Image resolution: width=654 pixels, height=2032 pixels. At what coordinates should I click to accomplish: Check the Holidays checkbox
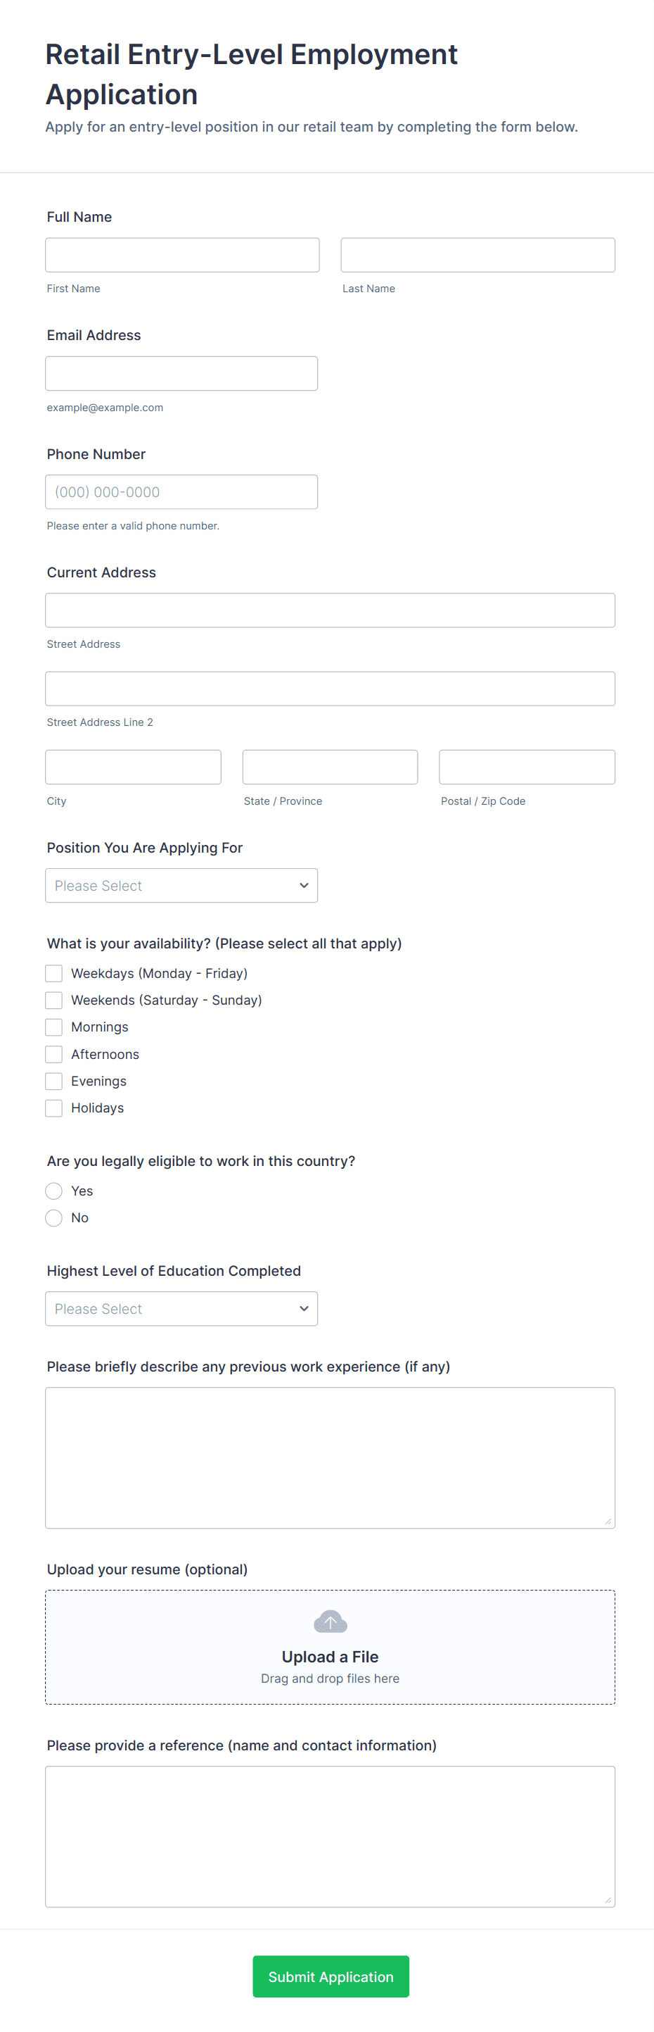point(53,1108)
